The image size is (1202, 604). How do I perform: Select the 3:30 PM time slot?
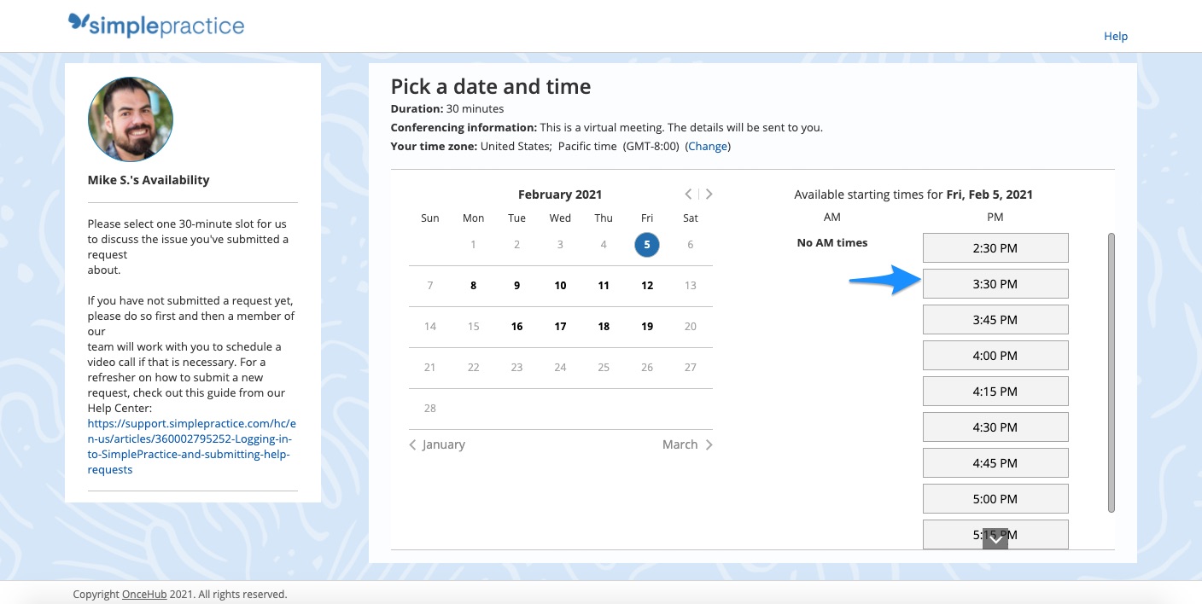coord(995,283)
